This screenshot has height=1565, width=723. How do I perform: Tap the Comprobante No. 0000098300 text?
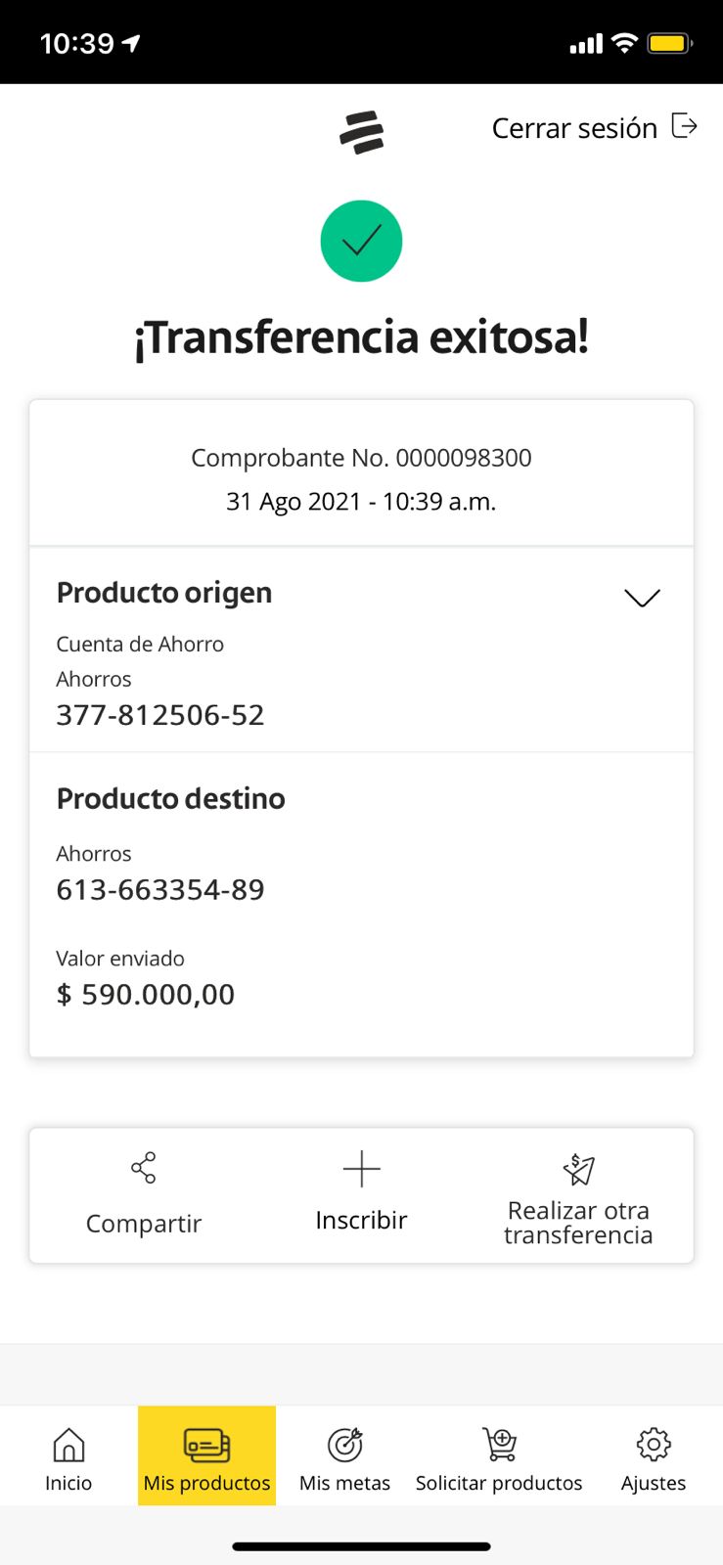tap(361, 458)
